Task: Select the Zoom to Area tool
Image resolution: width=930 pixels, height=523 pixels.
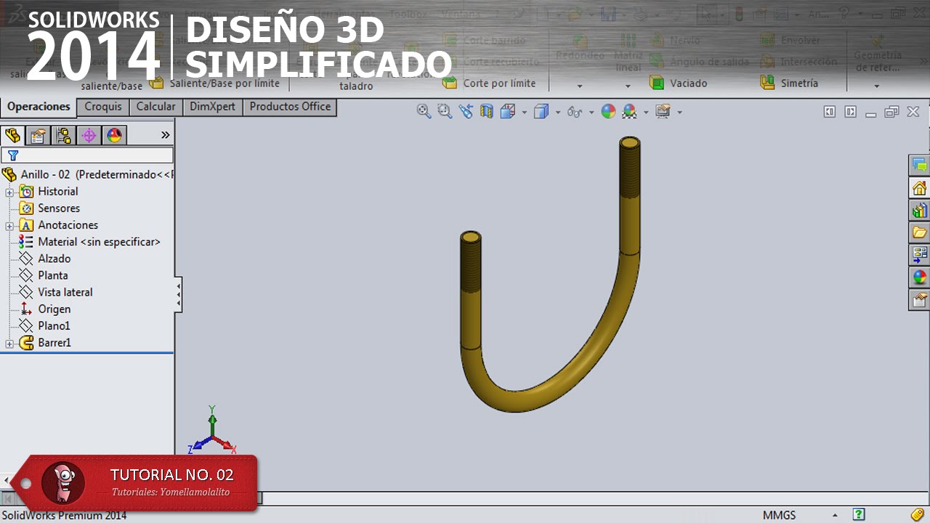Action: 445,111
